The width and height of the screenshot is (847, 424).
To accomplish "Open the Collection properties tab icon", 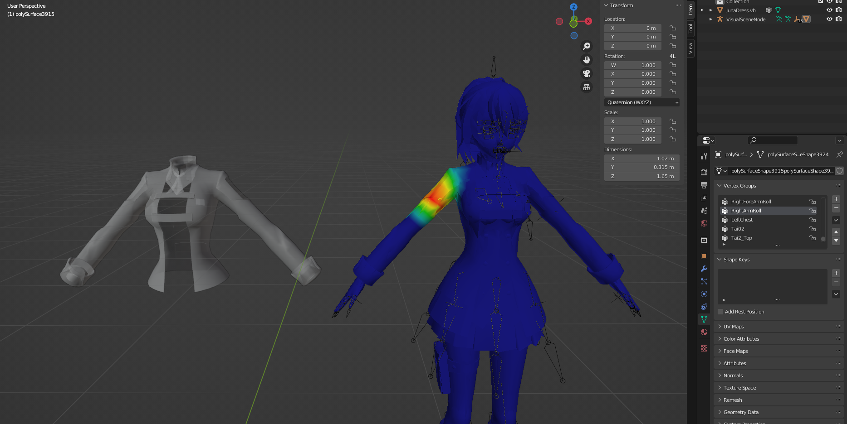I will pyautogui.click(x=704, y=240).
